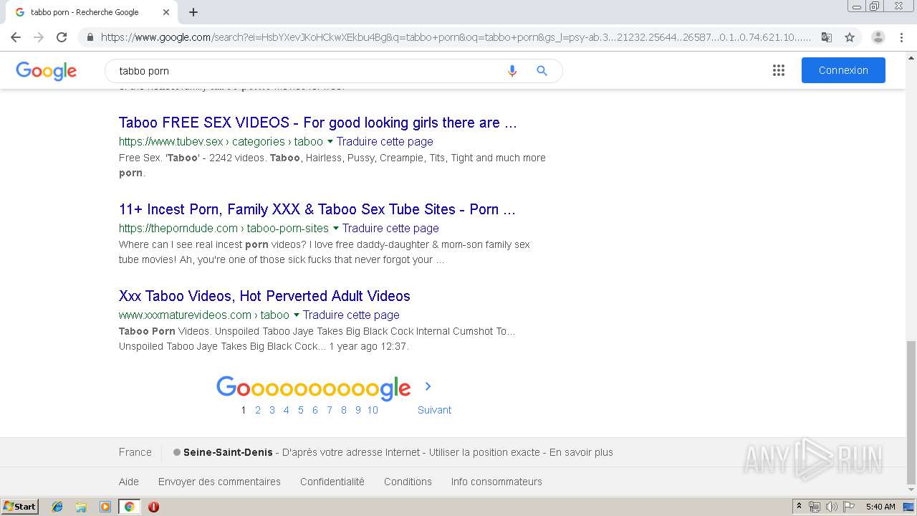Click the browser back arrow
Image resolution: width=917 pixels, height=516 pixels.
pyautogui.click(x=16, y=37)
